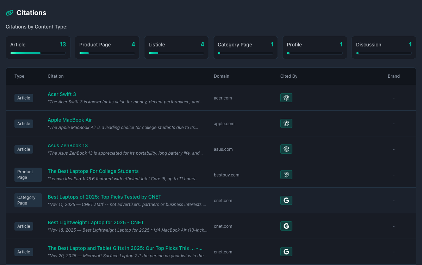
Task: Select the Article content type card
Action: pos(38,47)
